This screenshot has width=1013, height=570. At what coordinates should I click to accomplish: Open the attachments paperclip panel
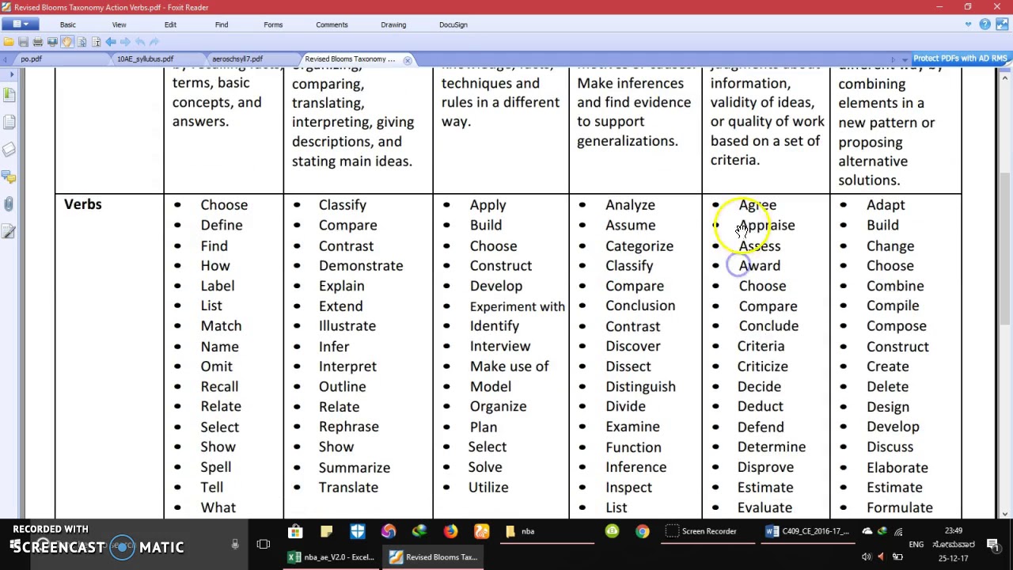9,204
